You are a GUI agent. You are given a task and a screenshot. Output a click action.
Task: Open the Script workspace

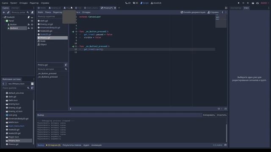pyautogui.click(x=144, y=3)
